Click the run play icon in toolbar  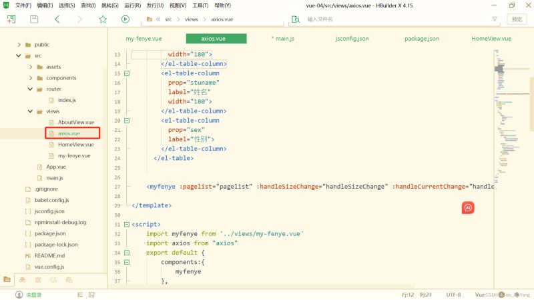pyautogui.click(x=125, y=19)
